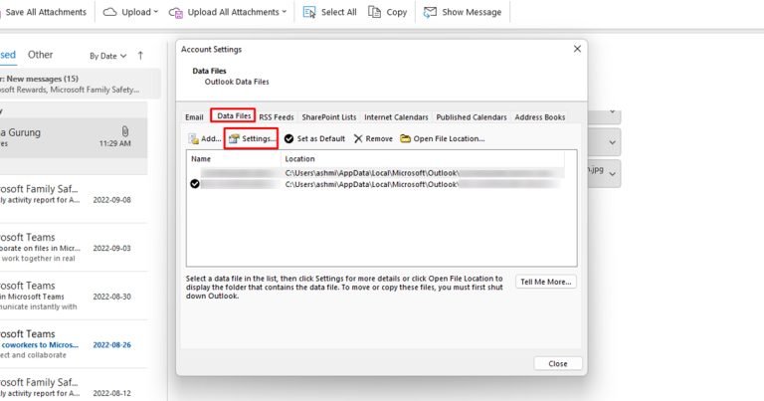Click the Select All icon
This screenshot has height=401, width=764.
(309, 12)
